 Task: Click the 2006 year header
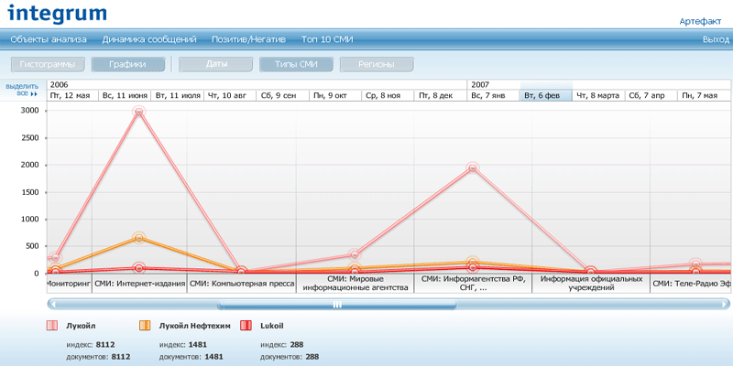point(257,85)
